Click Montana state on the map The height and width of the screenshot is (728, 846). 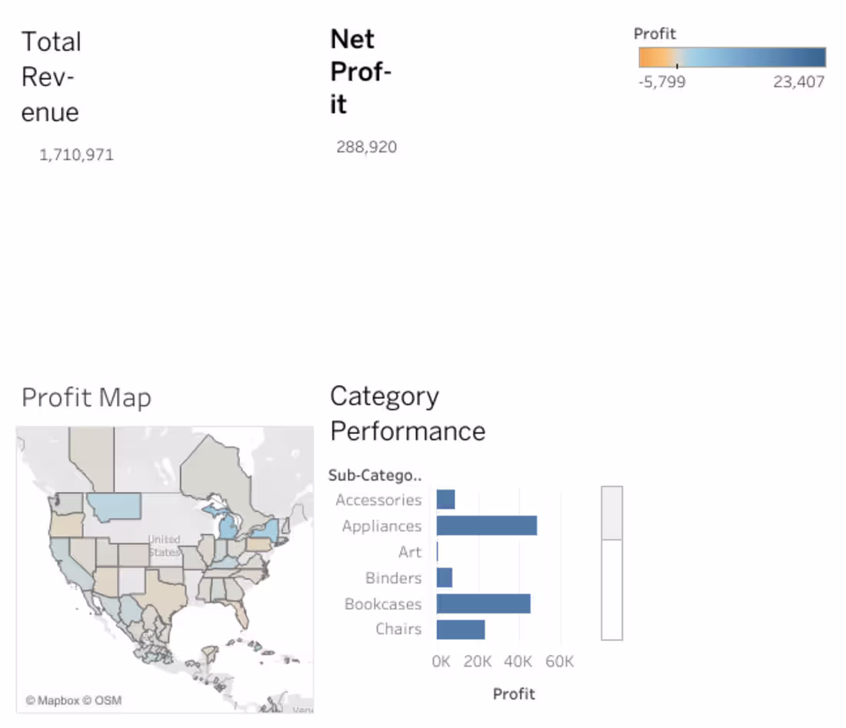pyautogui.click(x=115, y=506)
